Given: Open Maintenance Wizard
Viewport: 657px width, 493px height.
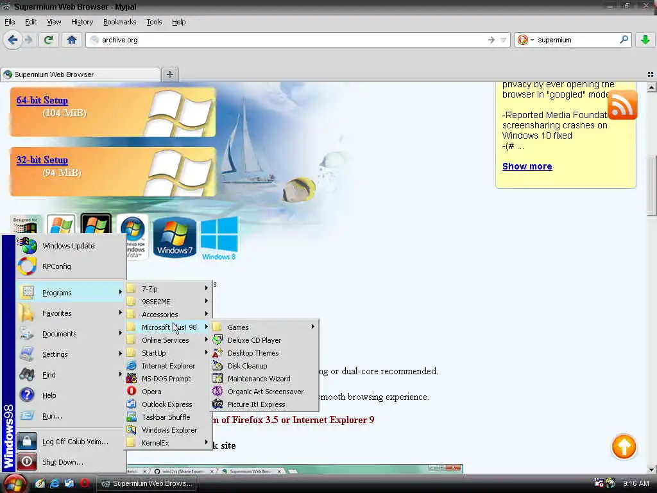Looking at the screenshot, I should (264, 379).
